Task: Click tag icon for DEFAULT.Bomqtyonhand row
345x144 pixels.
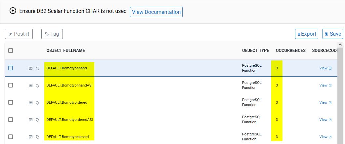Action: pos(37,68)
